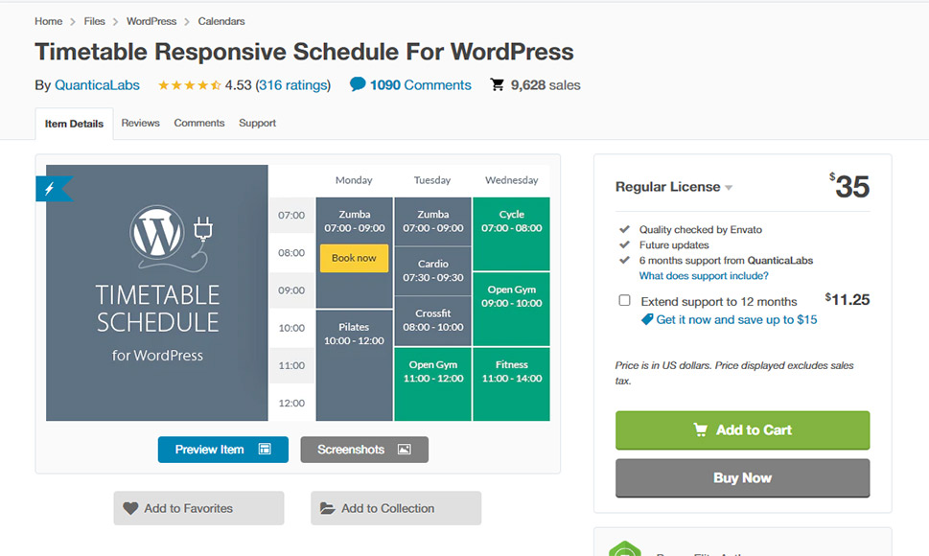Click the 07:00 time label in the preview

tap(291, 215)
